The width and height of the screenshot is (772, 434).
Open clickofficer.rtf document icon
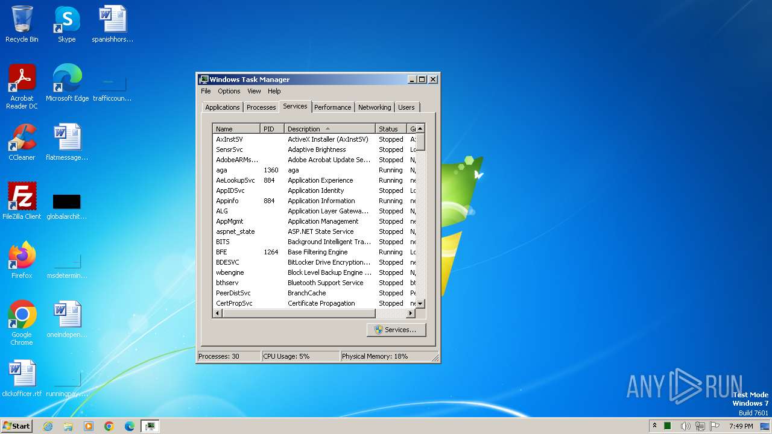coord(22,379)
